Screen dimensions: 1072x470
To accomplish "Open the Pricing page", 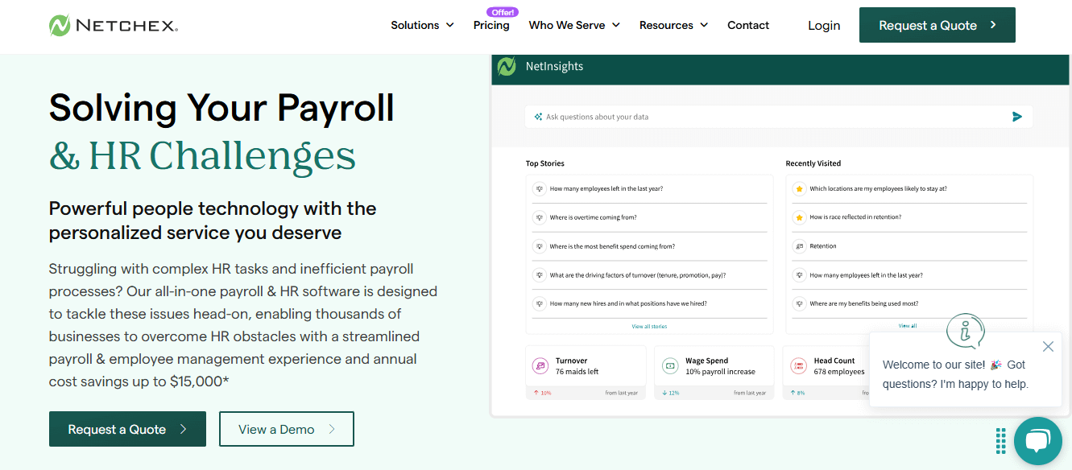I will (491, 25).
